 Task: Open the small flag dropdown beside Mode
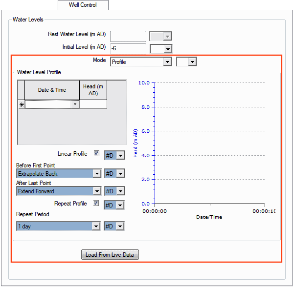186,61
